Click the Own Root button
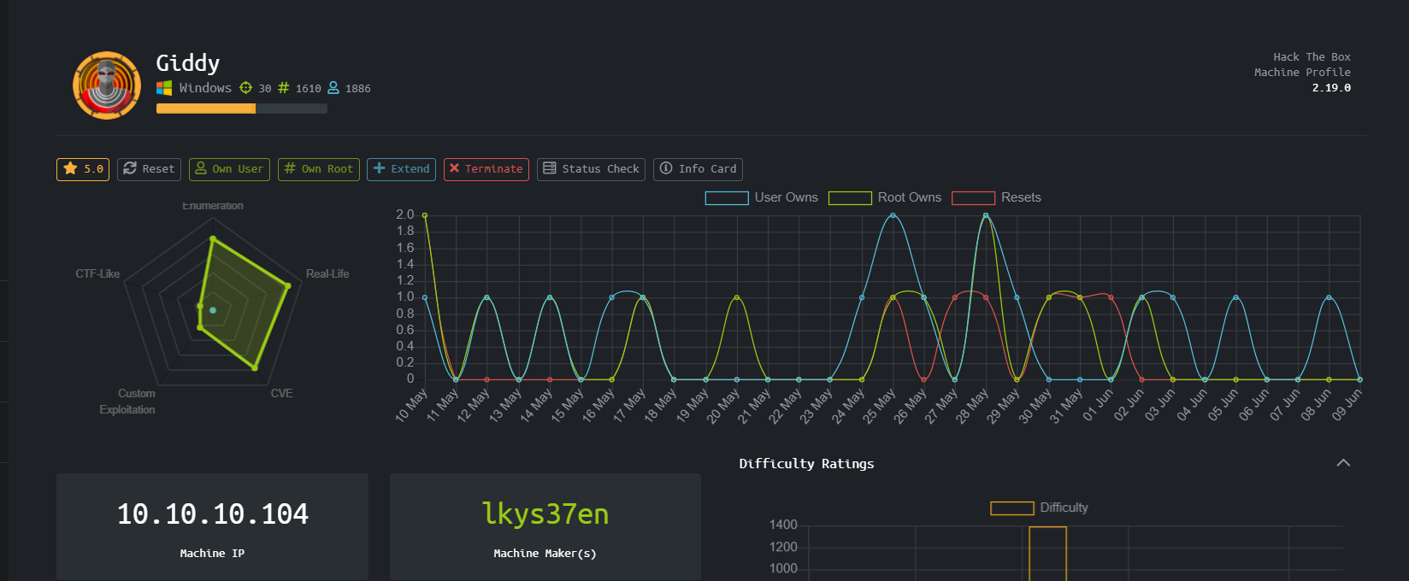This screenshot has width=1409, height=581. pyautogui.click(x=318, y=169)
